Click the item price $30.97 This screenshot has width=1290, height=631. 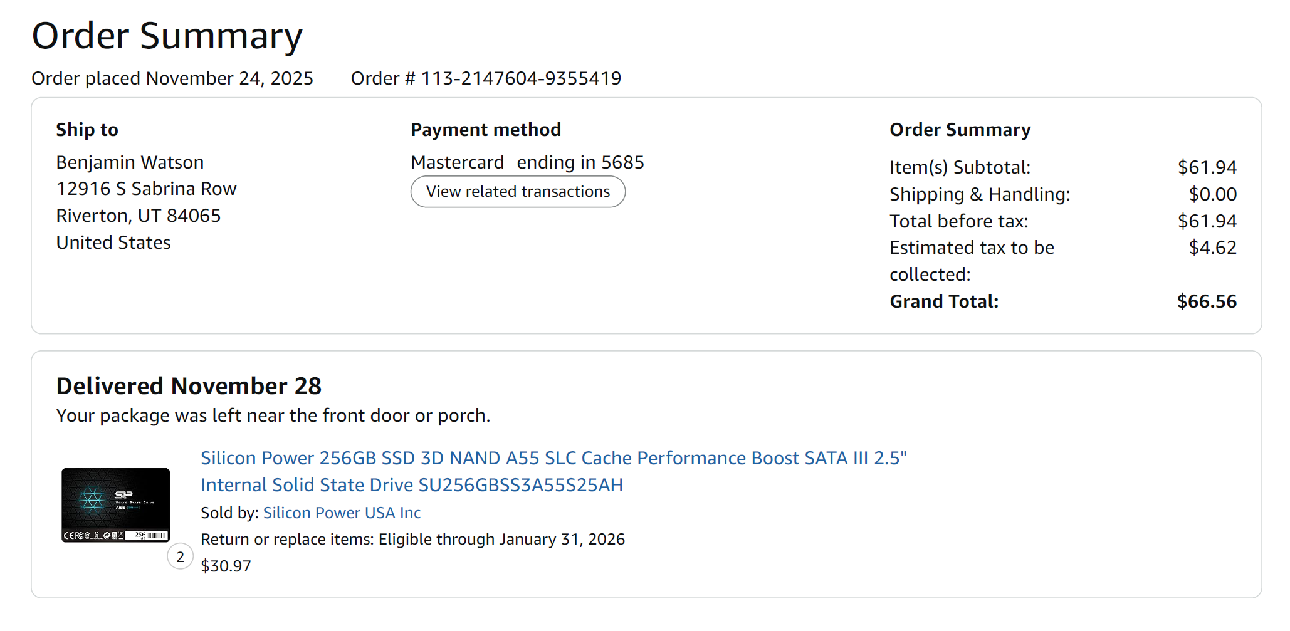click(226, 566)
